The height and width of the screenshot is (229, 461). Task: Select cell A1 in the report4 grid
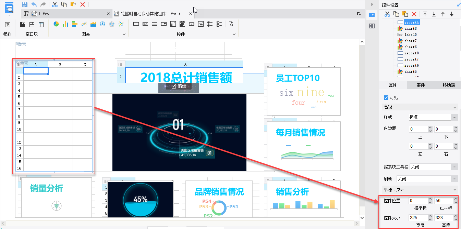36,71
